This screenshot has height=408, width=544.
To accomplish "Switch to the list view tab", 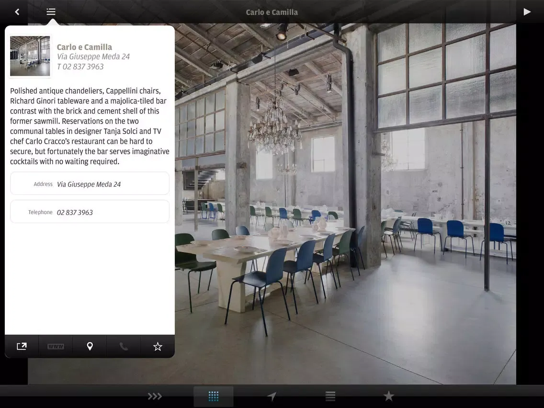I will click(330, 396).
